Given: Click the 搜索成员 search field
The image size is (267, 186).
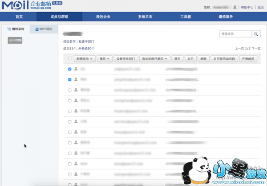Looking at the screenshot, I should 235,34.
